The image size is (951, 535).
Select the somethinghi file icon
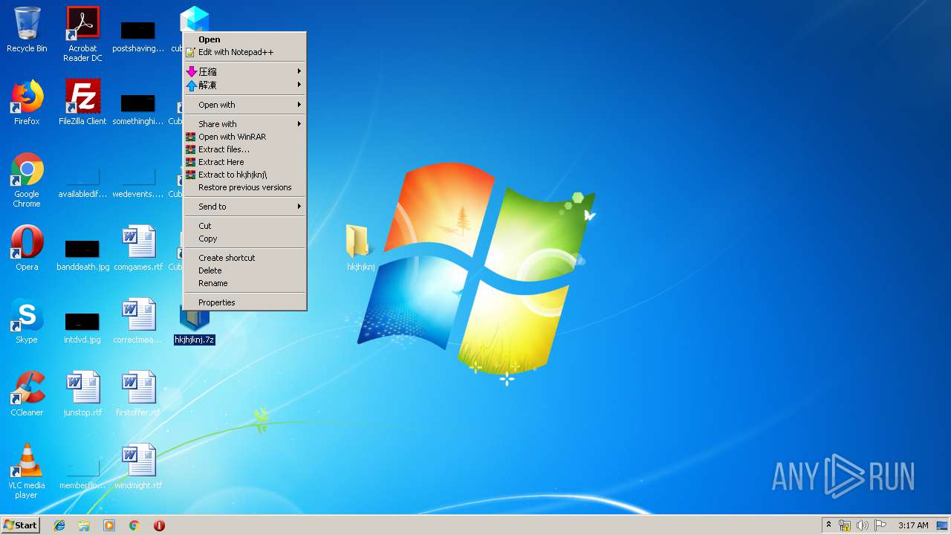138,108
